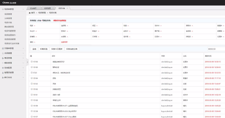Tick checkbox for row 15161
Viewport: 225px width, 118px height.
(x=31, y=95)
